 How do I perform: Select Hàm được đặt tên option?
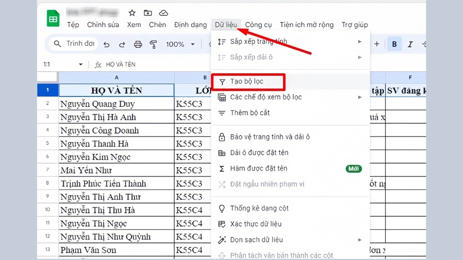[291, 168]
